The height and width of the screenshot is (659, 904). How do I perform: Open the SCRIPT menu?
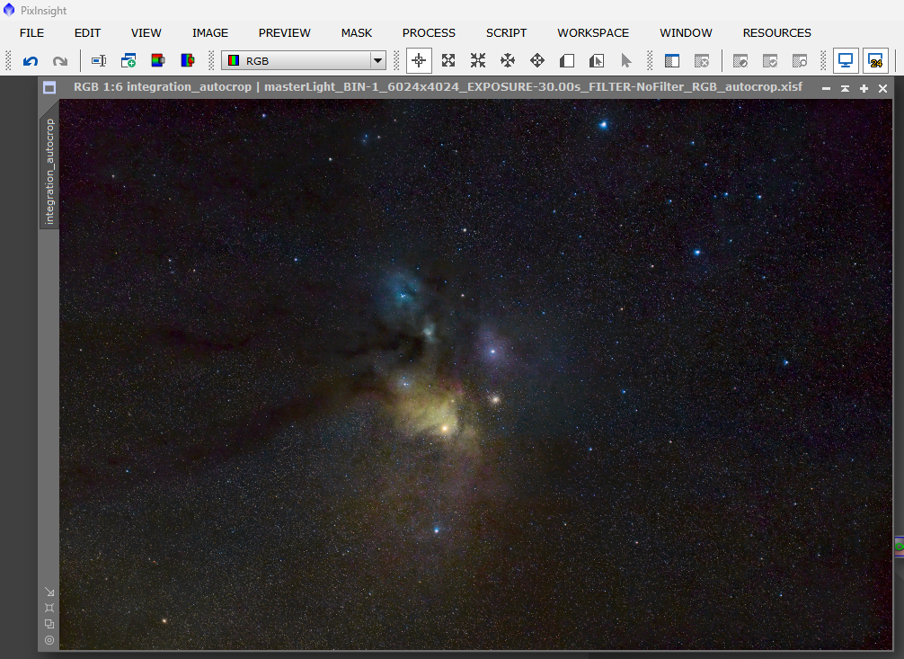point(506,33)
